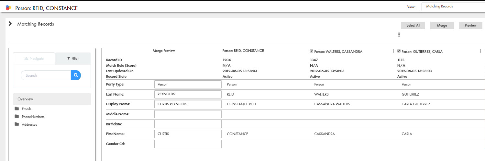The width and height of the screenshot is (485, 161).
Task: Open the Addresses folder
Action: (x=29, y=124)
